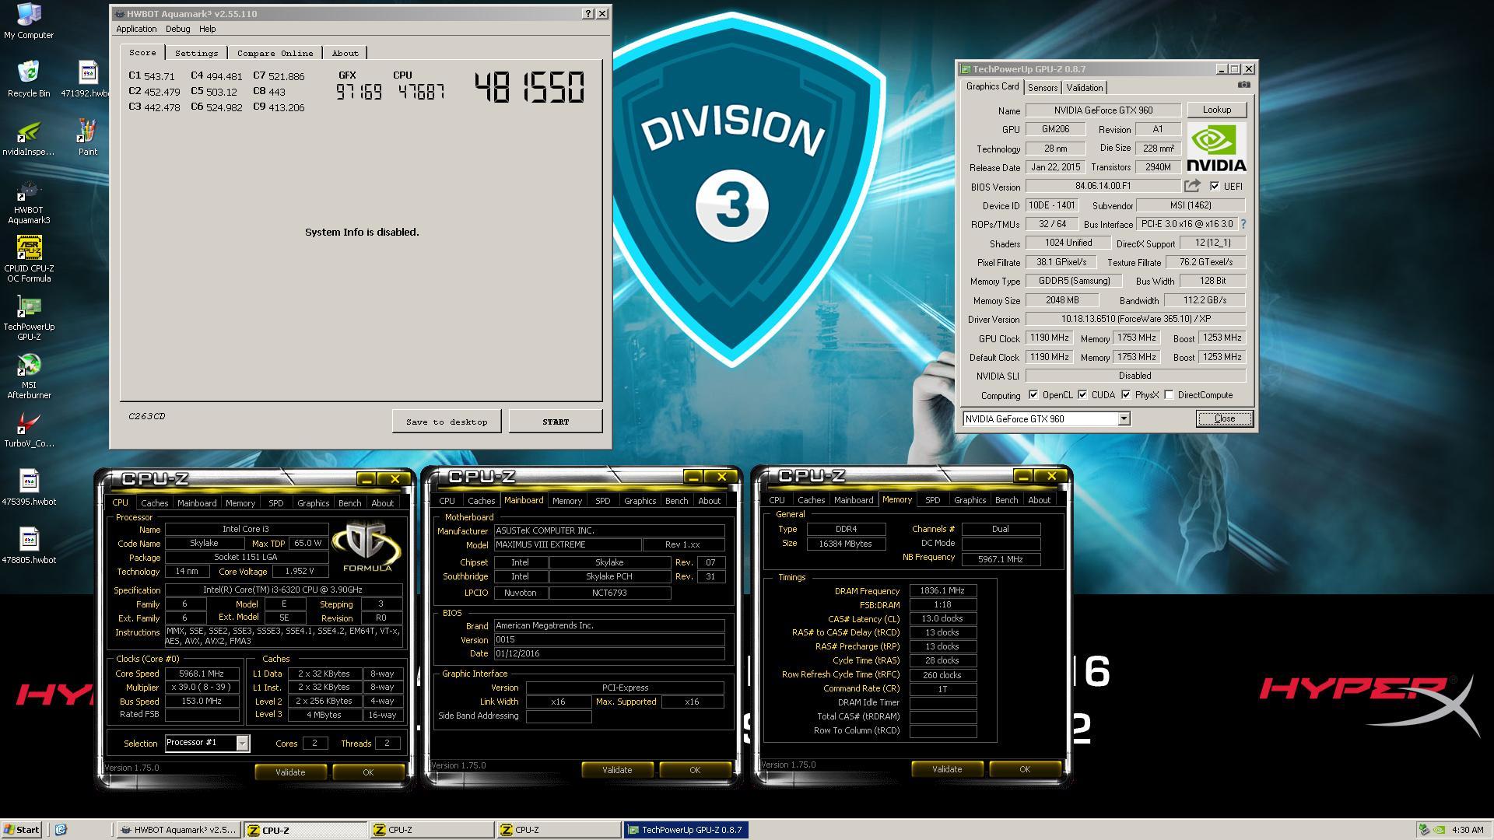
Task: Launch the TurboV Core desktop shortcut
Action: pos(29,429)
